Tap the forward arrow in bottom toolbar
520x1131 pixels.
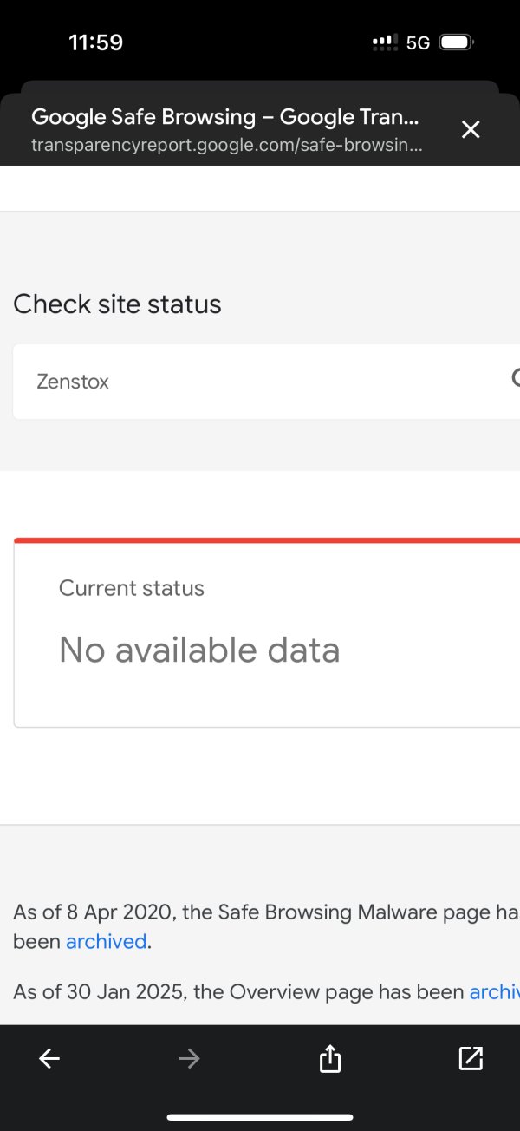(189, 1058)
